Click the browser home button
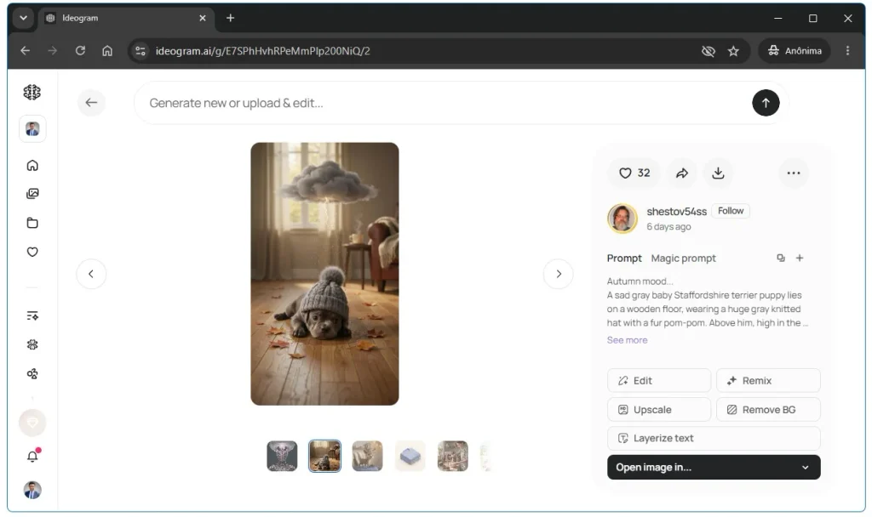This screenshot has height=517, width=872. pos(107,50)
